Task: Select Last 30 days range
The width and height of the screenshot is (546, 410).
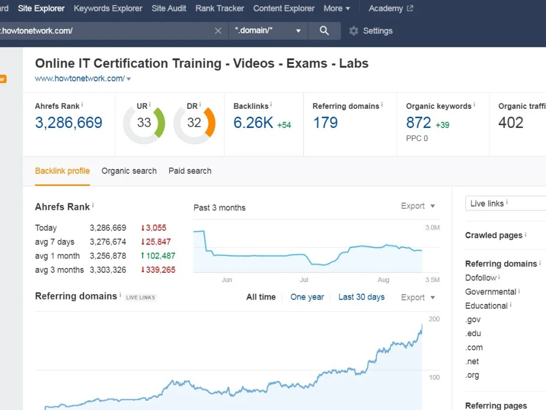Action: pos(361,297)
